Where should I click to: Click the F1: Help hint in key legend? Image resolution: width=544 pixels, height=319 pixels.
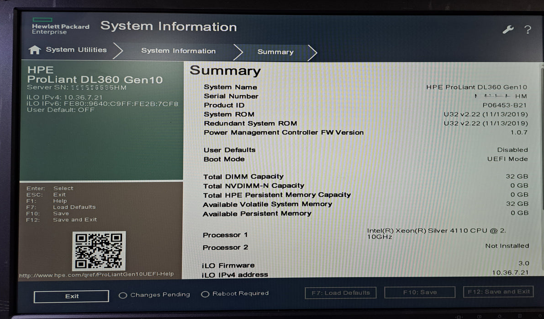[47, 201]
